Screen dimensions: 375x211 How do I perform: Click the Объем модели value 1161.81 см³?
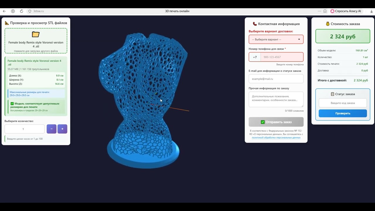tap(362, 50)
